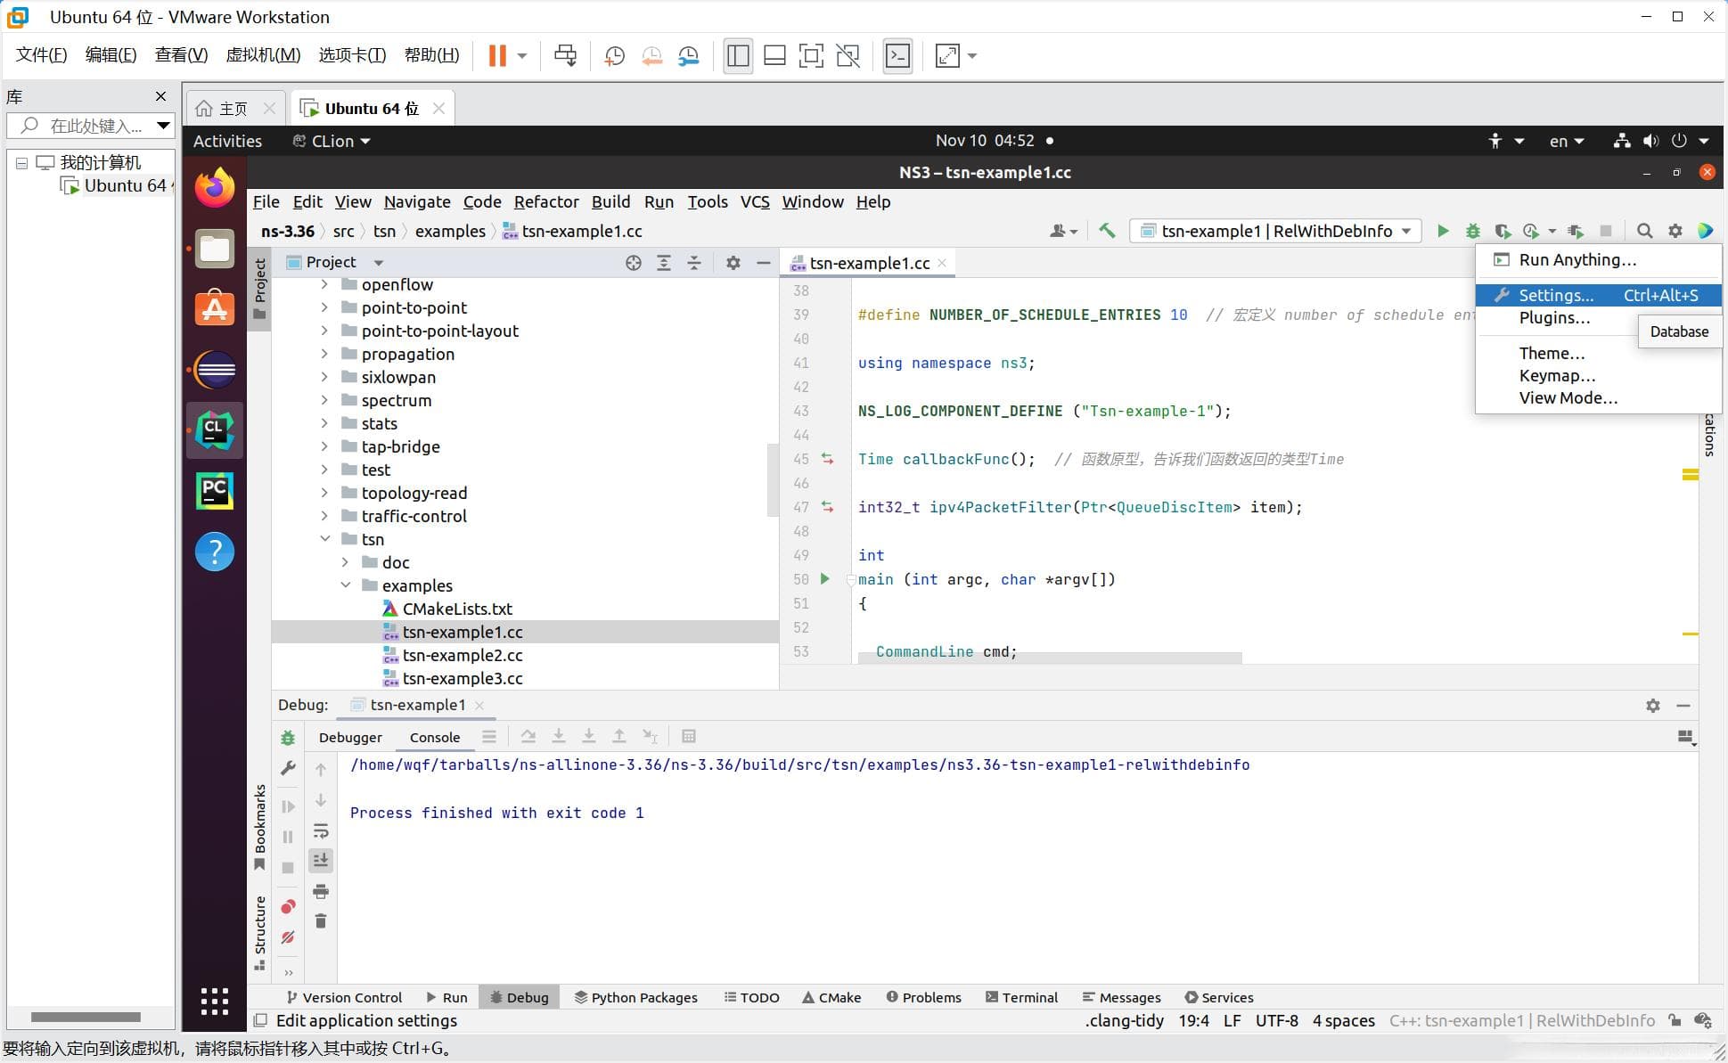This screenshot has height=1063, width=1728.
Task: Expand the propagation folder
Action: (324, 354)
